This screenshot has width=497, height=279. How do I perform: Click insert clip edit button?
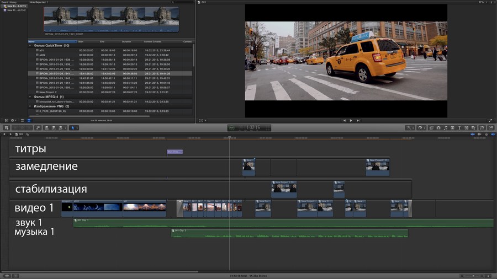click(x=53, y=128)
